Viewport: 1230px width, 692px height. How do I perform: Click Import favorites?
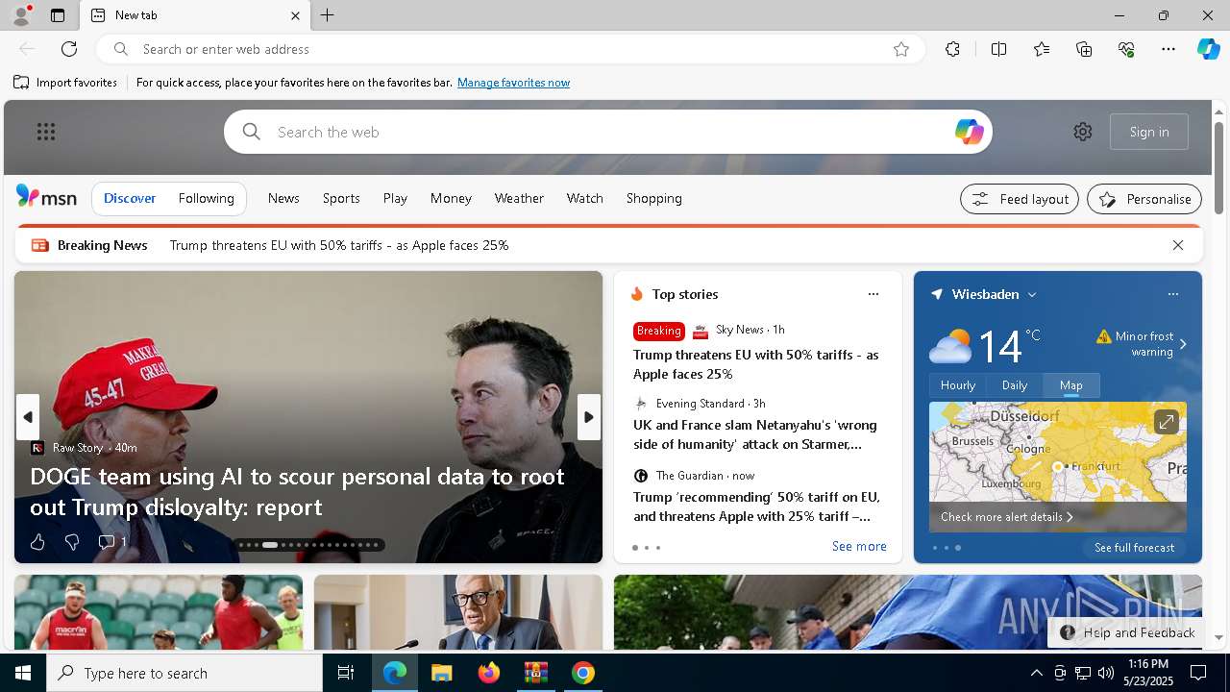pos(65,83)
